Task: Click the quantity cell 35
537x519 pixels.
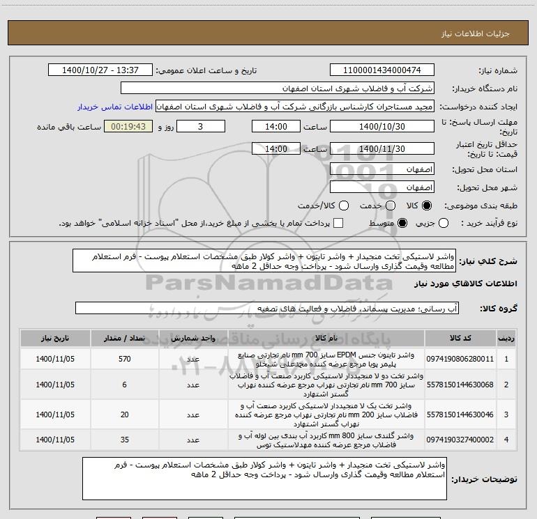Action: pyautogui.click(x=124, y=440)
